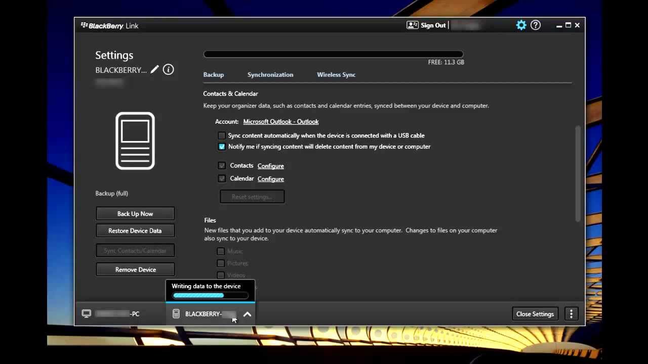
Task: Click the FREE: 11.3 GB label
Action: click(x=446, y=62)
